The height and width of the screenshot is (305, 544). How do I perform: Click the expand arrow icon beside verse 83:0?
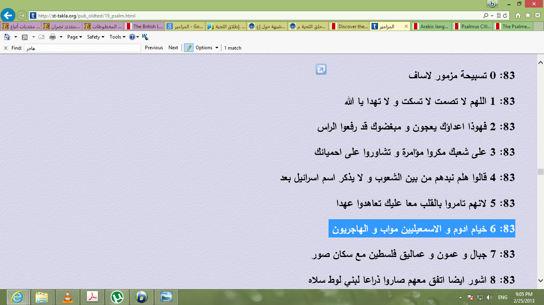coord(321,69)
